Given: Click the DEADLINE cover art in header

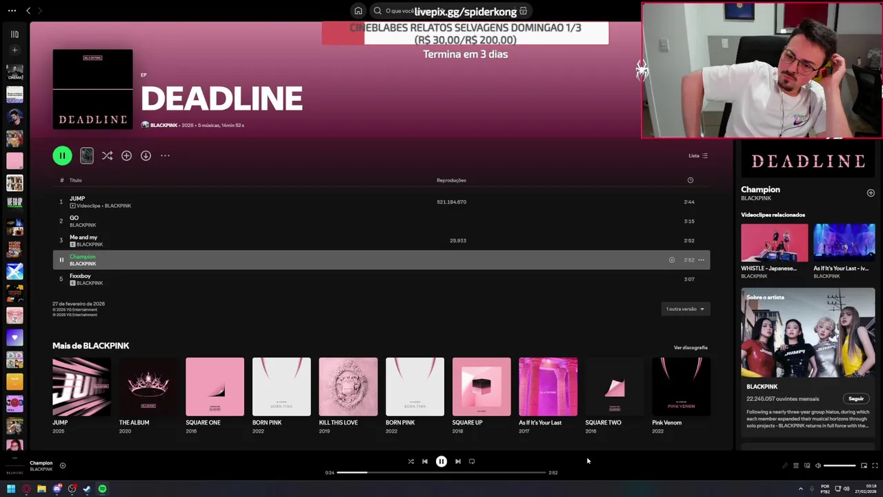Looking at the screenshot, I should (92, 89).
